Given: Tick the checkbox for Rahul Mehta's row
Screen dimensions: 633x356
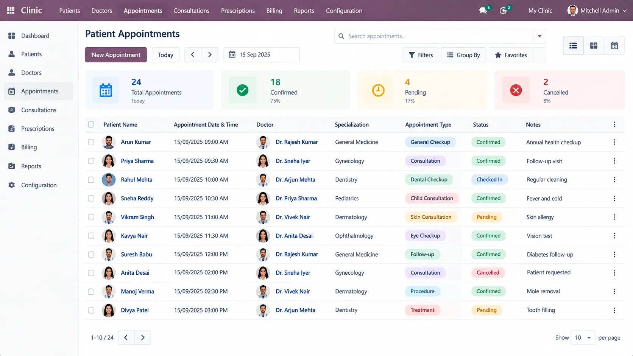Looking at the screenshot, I should [x=91, y=180].
